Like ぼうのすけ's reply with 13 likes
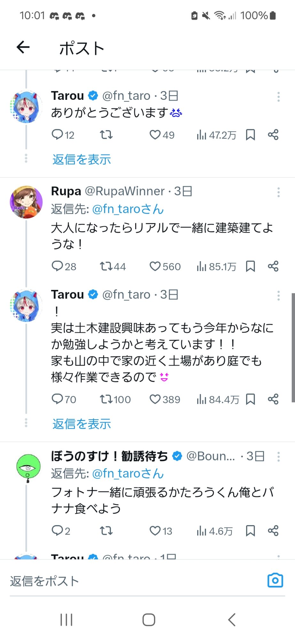295x640 pixels. coord(155,531)
